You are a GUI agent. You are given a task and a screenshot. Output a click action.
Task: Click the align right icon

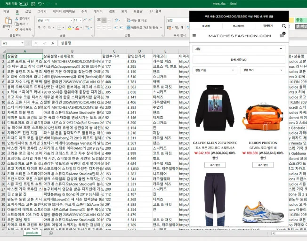[109, 28]
